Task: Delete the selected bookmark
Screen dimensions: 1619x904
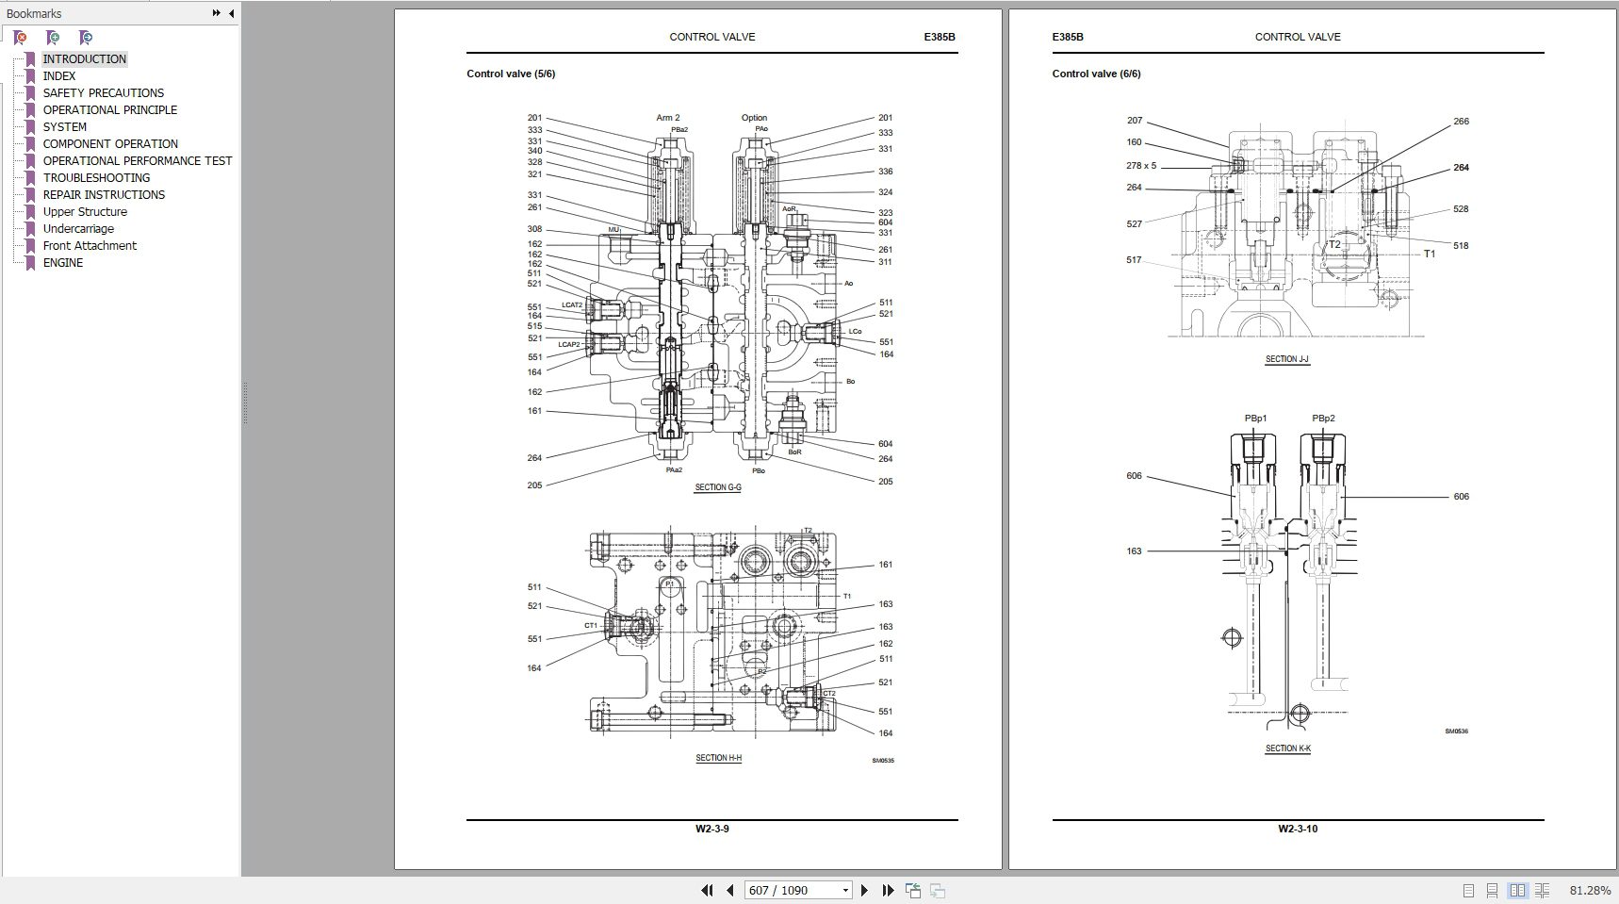Action: click(x=19, y=38)
